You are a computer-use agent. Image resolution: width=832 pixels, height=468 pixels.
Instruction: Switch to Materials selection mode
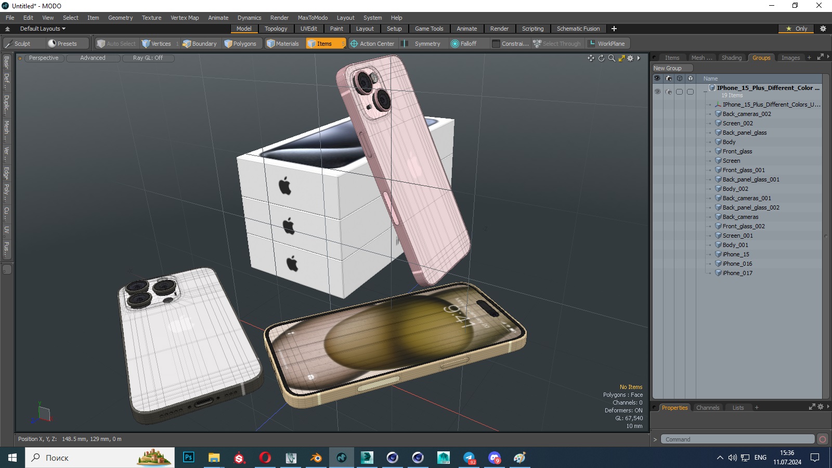[283, 44]
